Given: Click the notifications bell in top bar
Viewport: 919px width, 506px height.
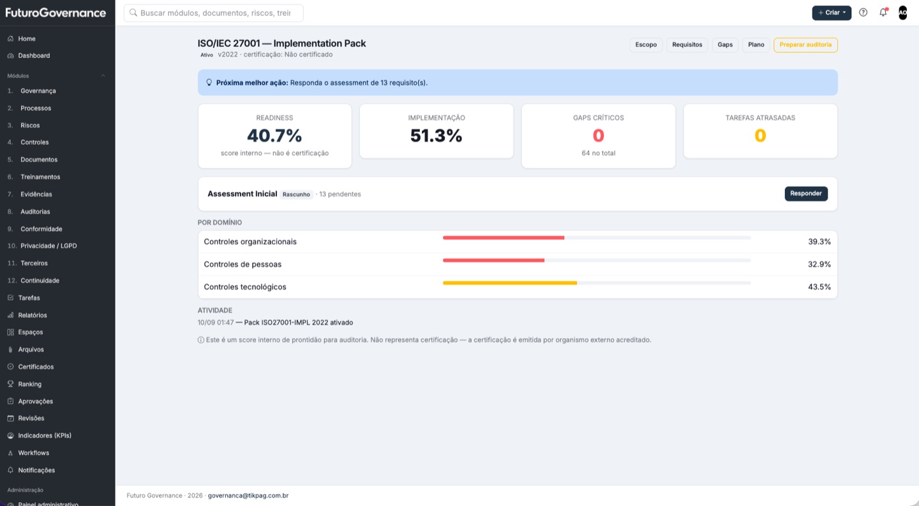Looking at the screenshot, I should pyautogui.click(x=883, y=12).
